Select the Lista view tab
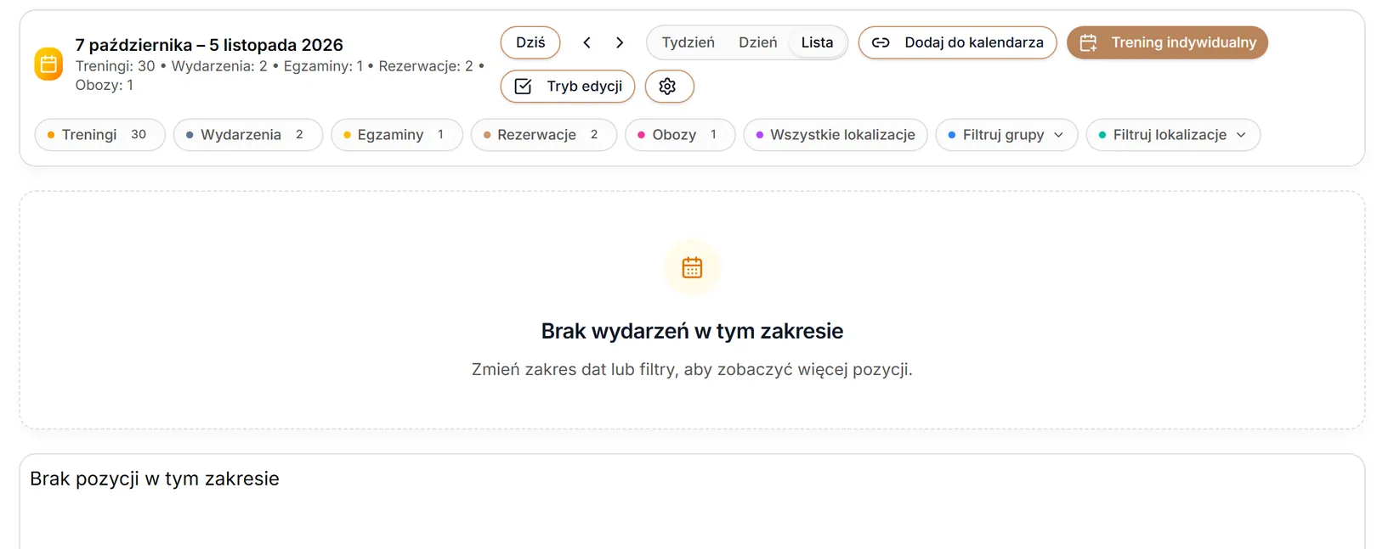The width and height of the screenshot is (1394, 549). [817, 42]
